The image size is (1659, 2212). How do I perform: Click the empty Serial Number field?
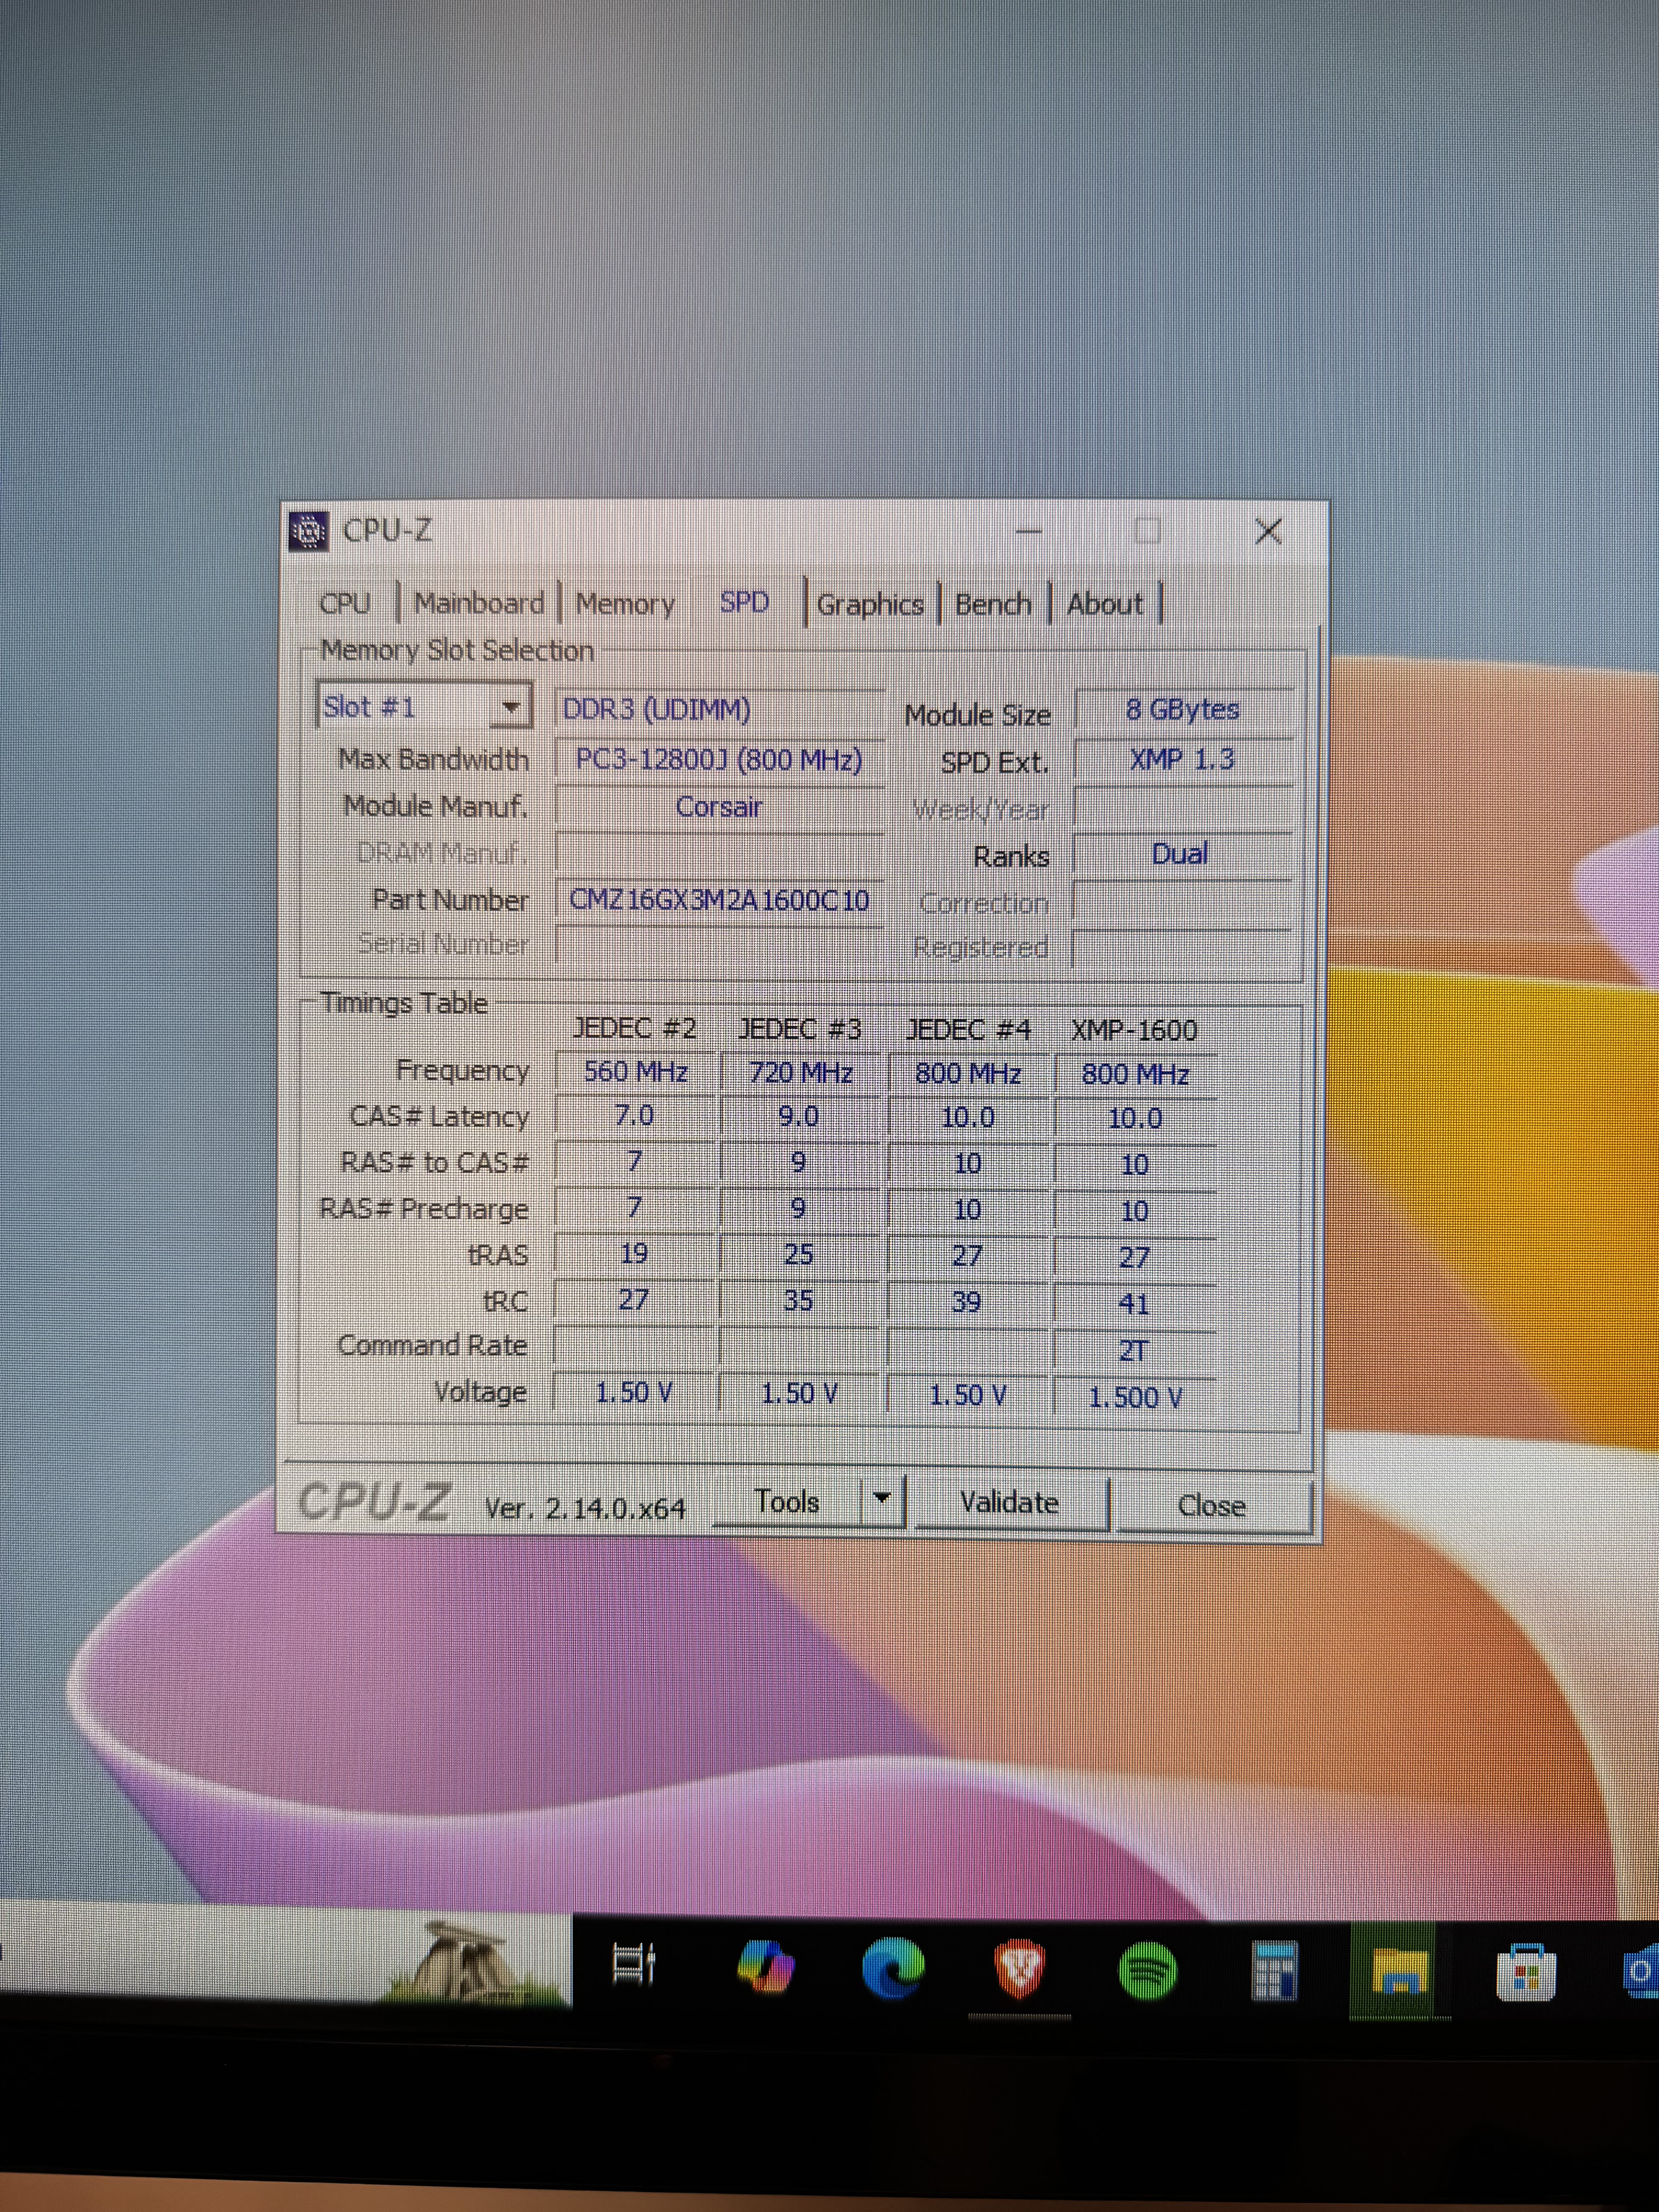(719, 946)
